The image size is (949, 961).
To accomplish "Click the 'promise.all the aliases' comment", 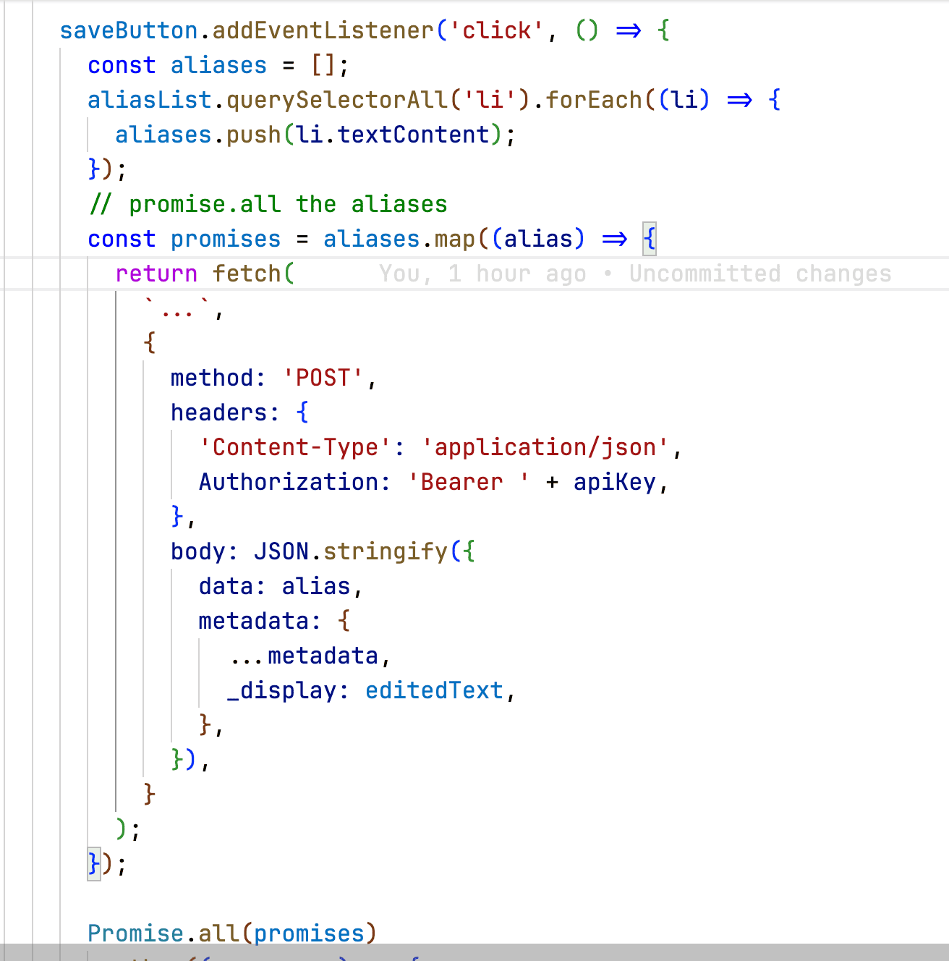I will (268, 204).
